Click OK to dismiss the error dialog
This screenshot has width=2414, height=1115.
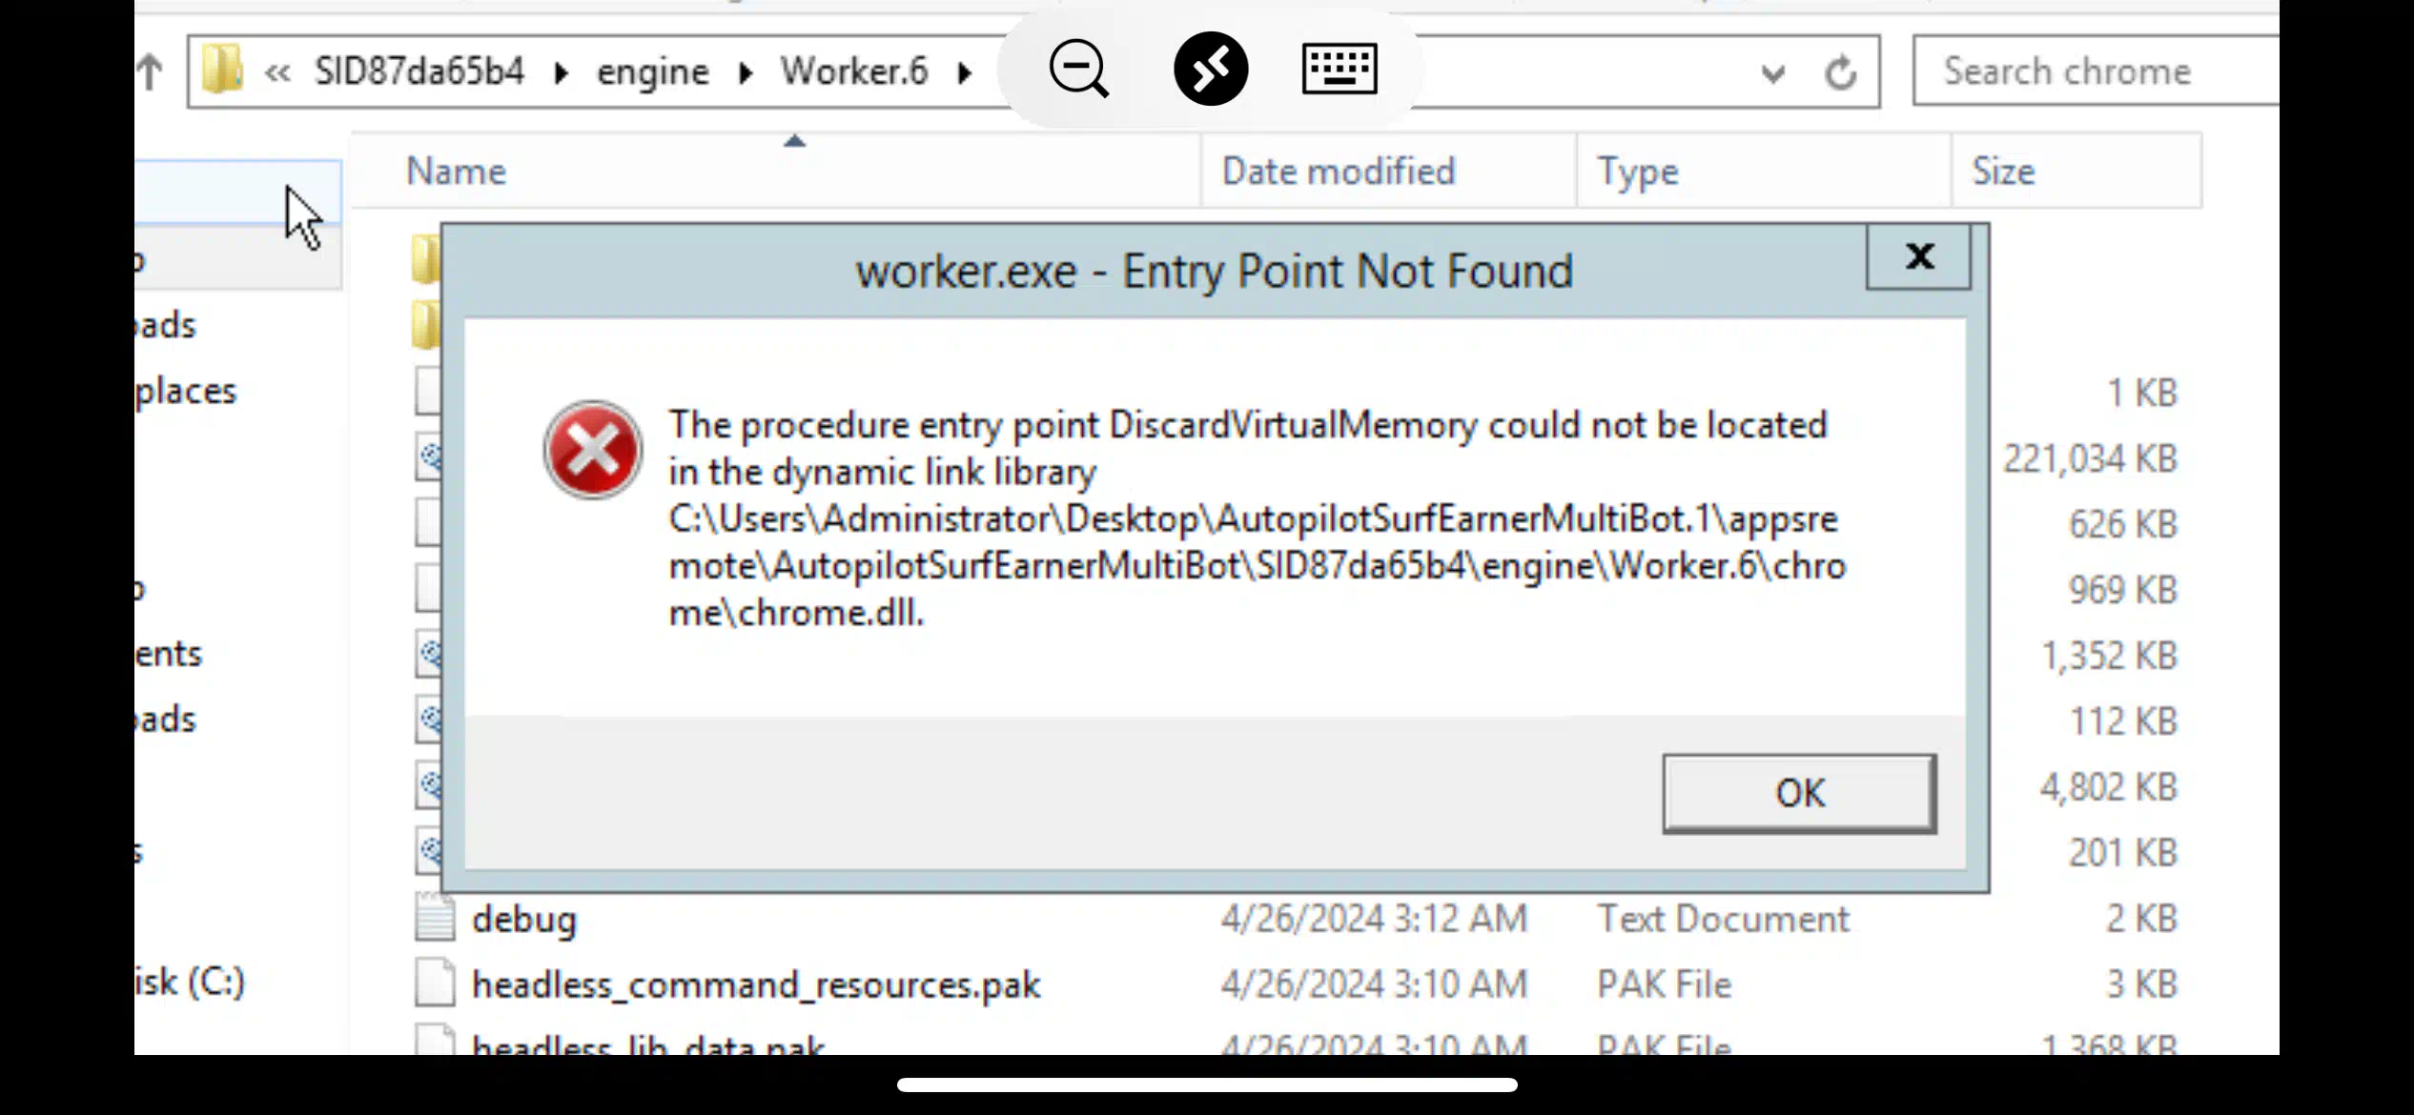pos(1799,793)
